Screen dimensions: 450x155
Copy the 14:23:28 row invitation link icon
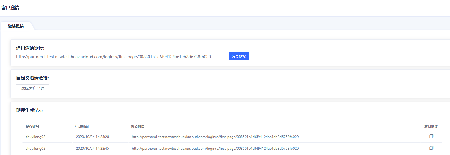pos(431,136)
